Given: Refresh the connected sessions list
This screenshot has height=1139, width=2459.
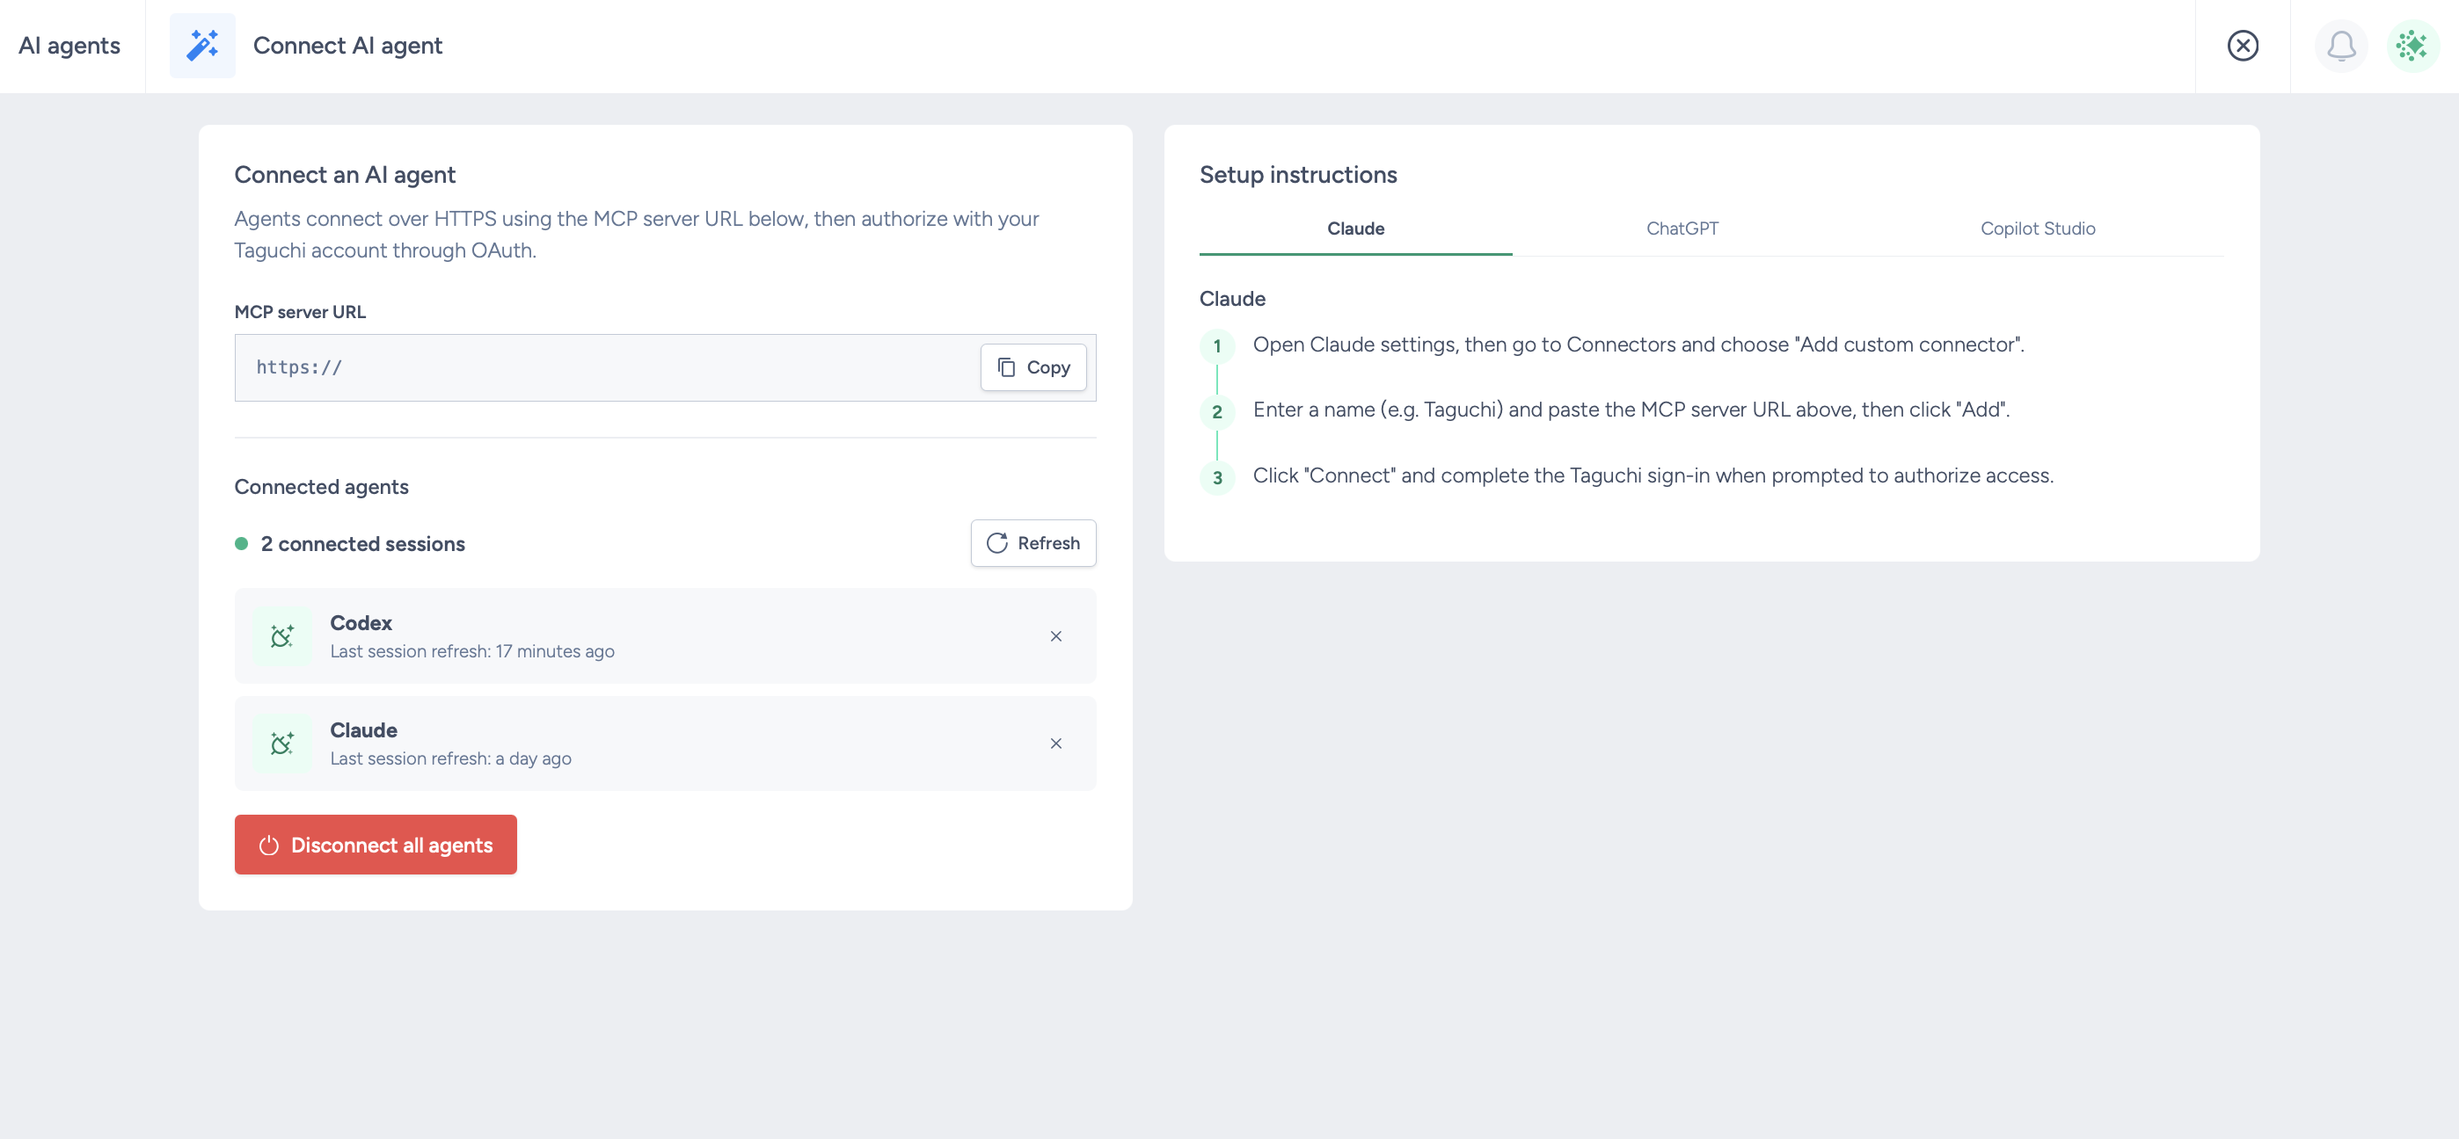Looking at the screenshot, I should [1032, 543].
